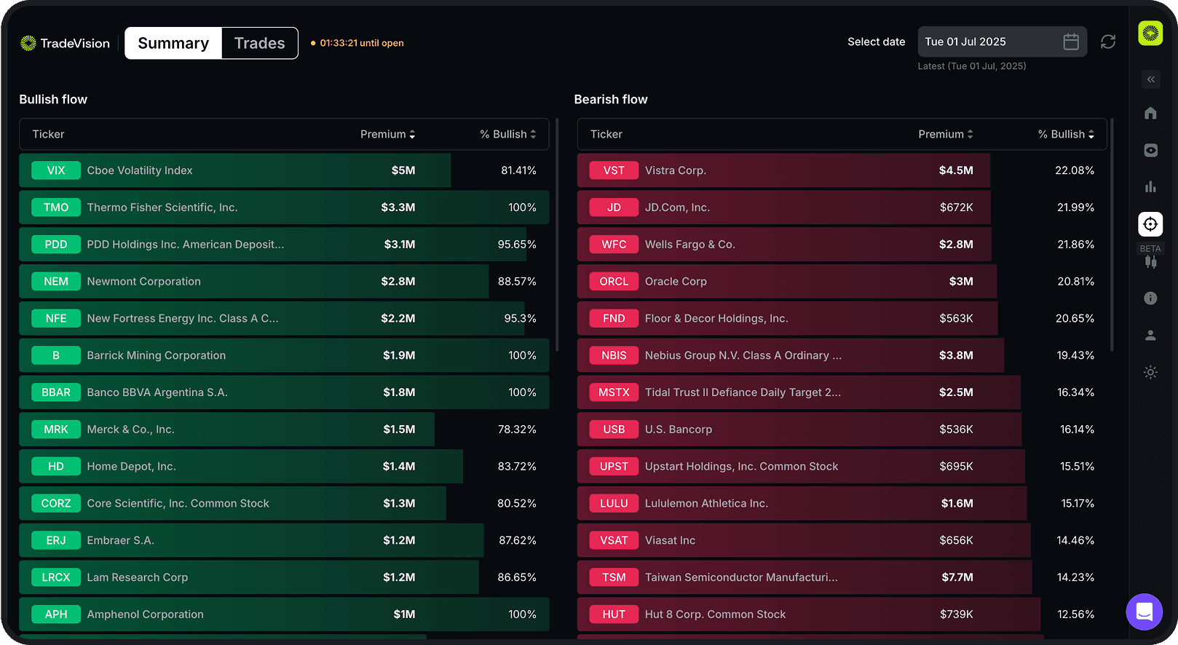The width and height of the screenshot is (1178, 645).
Task: Switch to the Trades tab
Action: click(x=259, y=44)
